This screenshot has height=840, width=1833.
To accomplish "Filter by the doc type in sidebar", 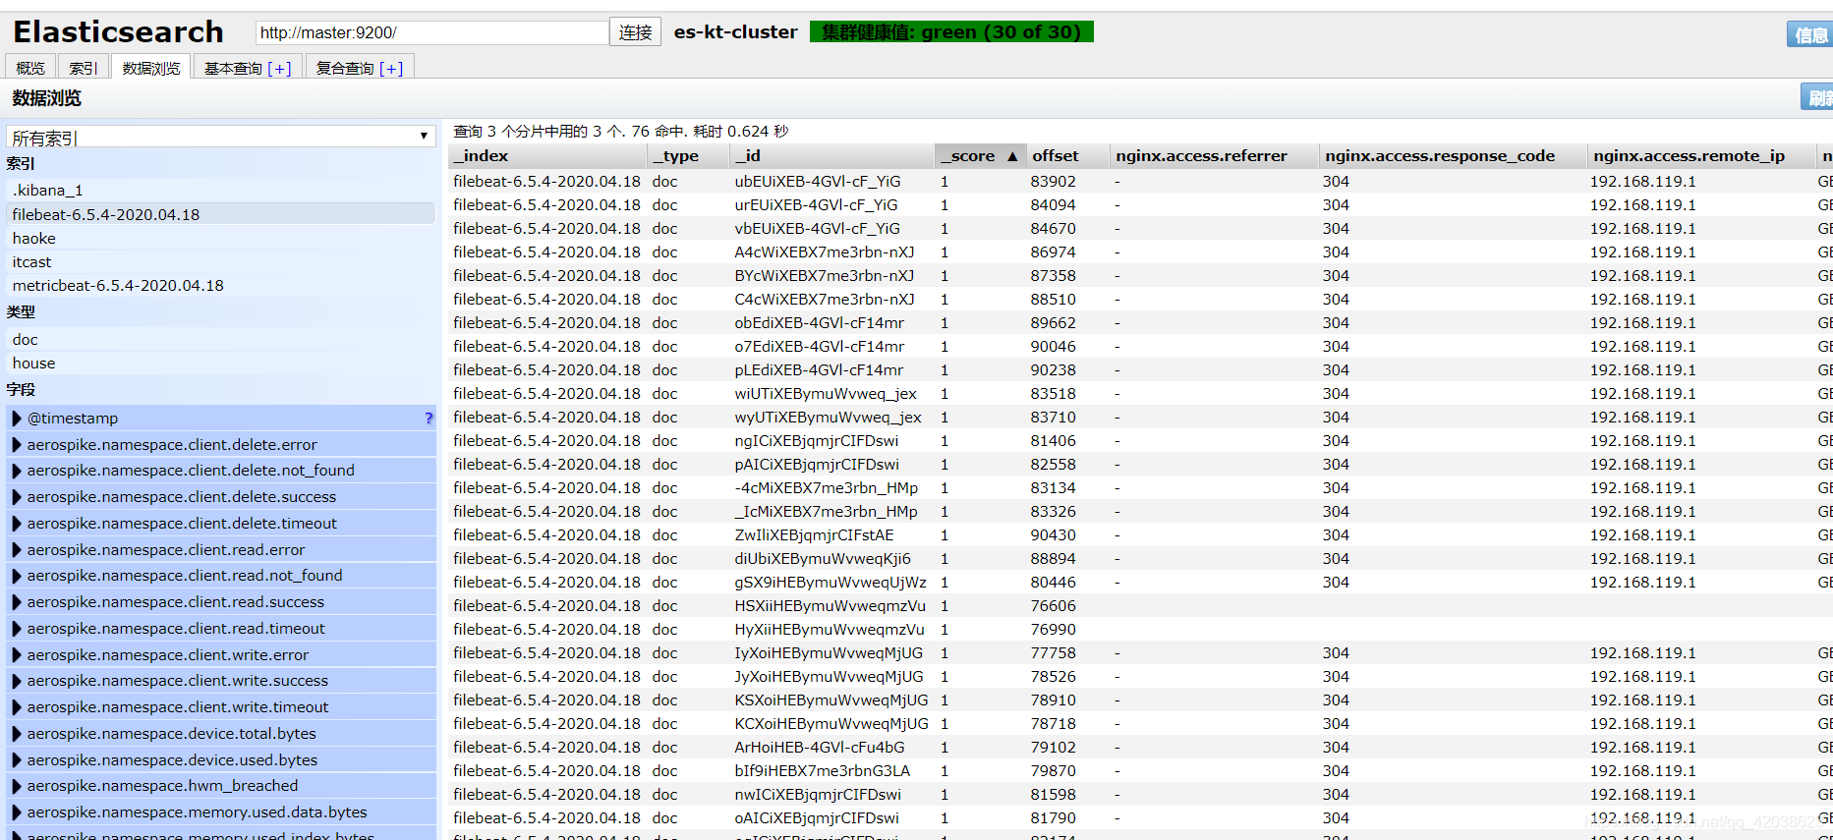I will pos(220,340).
